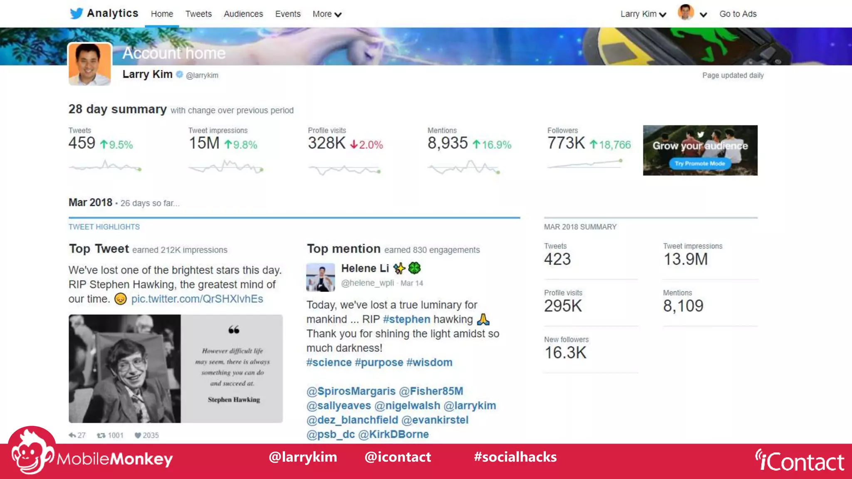Viewport: 852px width, 479px height.
Task: Open the Grow your audience banner
Action: pyautogui.click(x=700, y=150)
